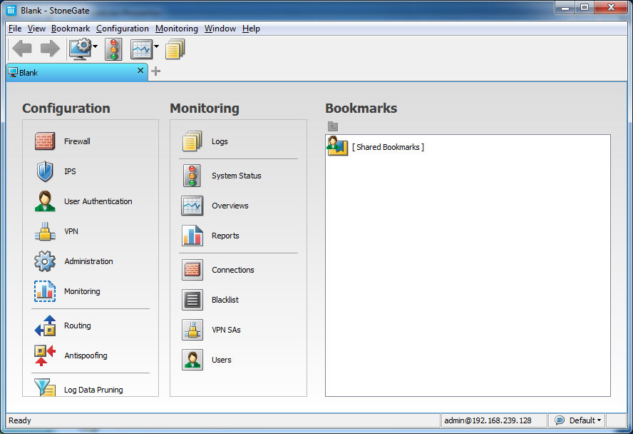Select [ Shared Bookmarks ] entry
The height and width of the screenshot is (434, 633).
click(x=388, y=147)
